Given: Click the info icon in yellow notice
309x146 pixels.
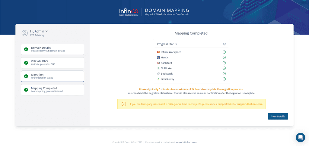Looking at the screenshot, I should (124, 104).
